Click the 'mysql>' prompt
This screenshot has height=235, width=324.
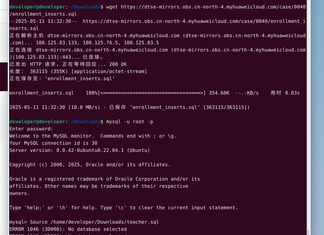click(x=18, y=222)
